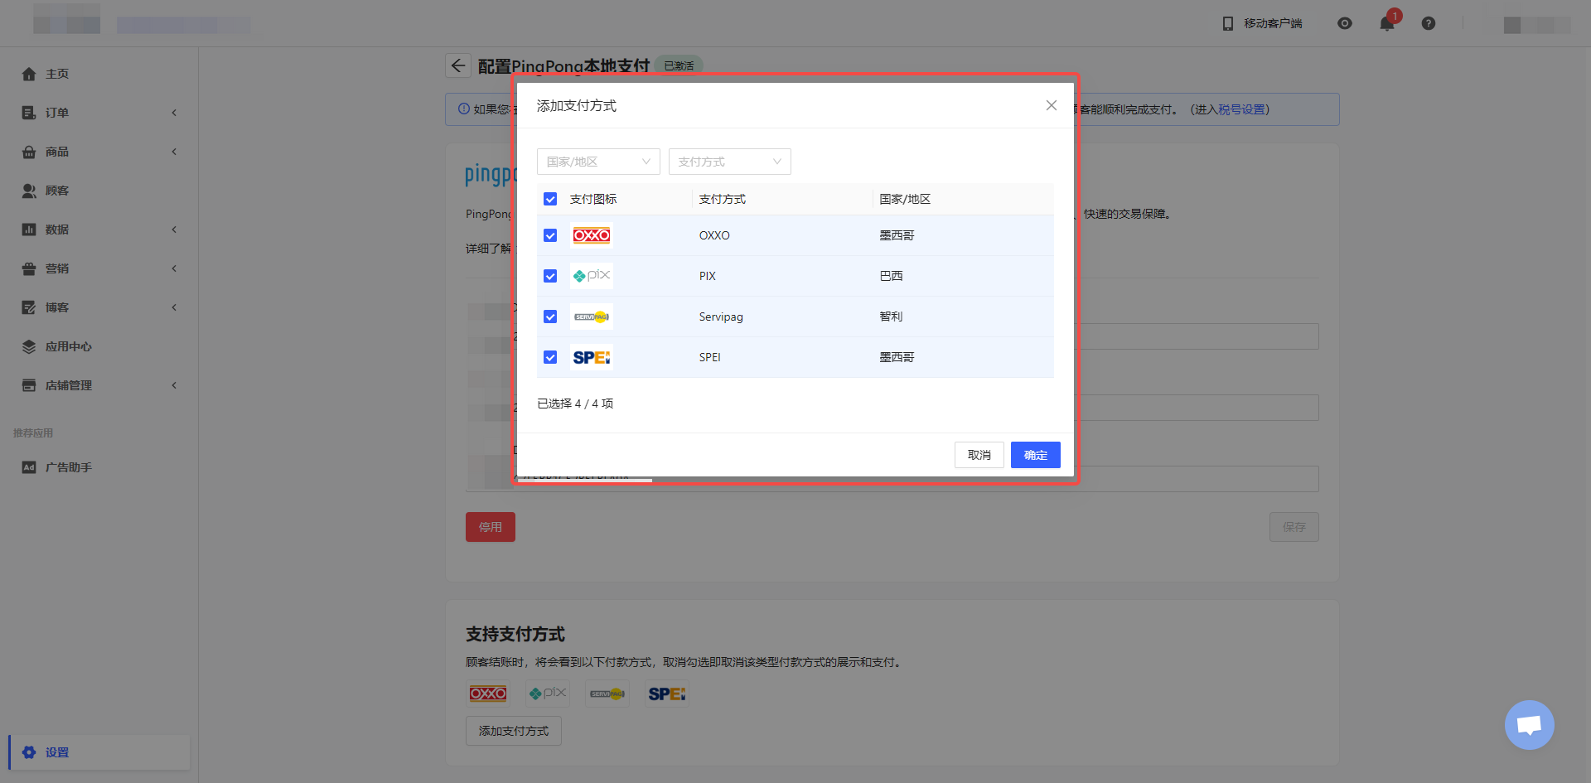The image size is (1591, 783).
Task: Click the 取消 cancel button
Action: click(x=979, y=455)
